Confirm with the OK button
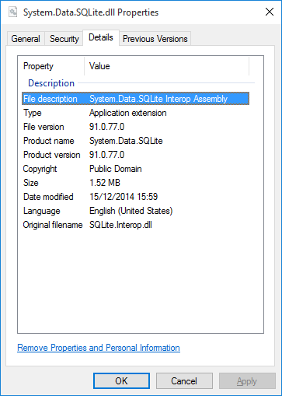 [121, 381]
